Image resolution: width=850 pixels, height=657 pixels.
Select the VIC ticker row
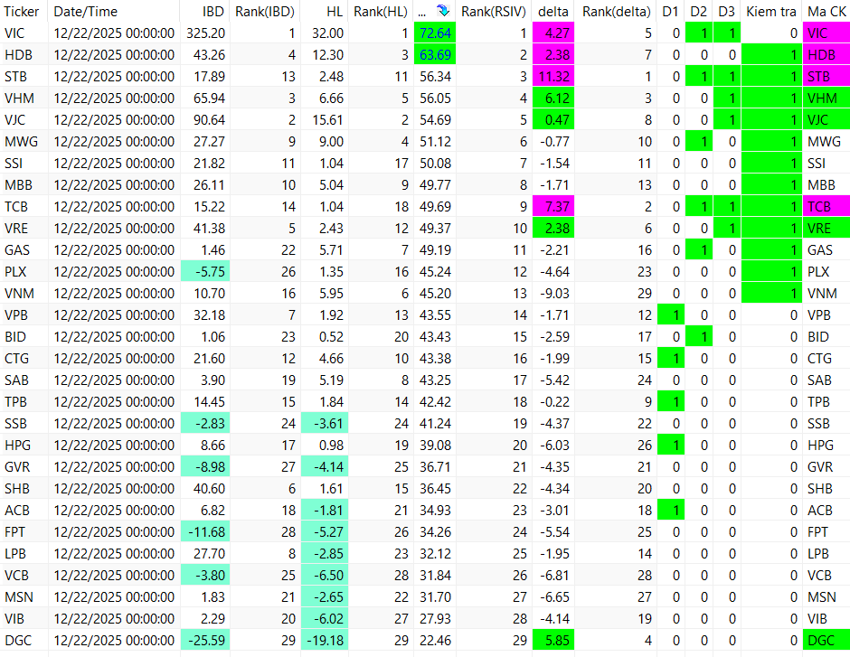(x=425, y=33)
